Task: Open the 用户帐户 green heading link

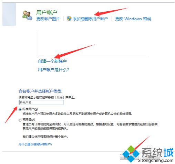Action: (47, 12)
